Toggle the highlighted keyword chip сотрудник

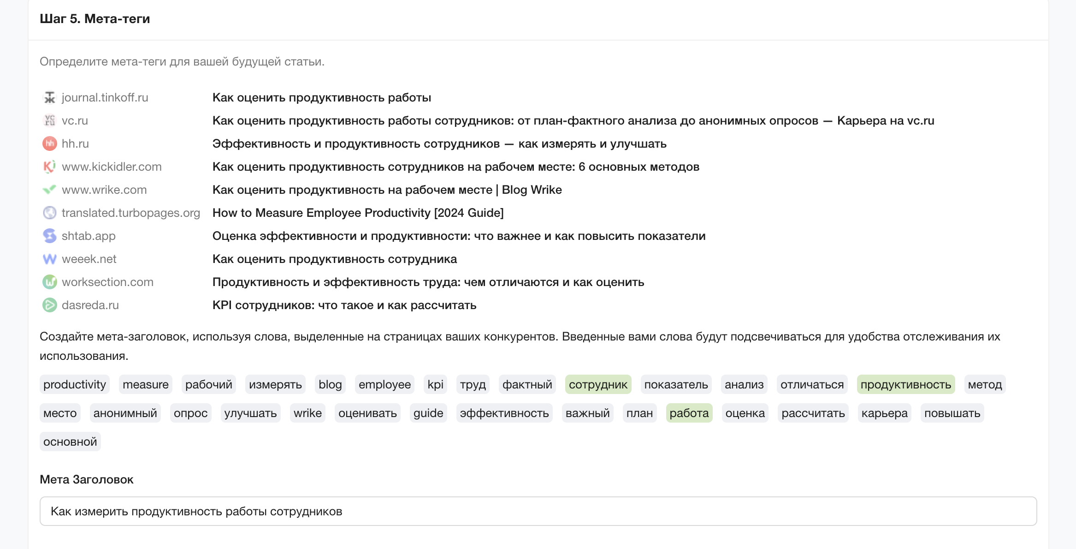(598, 384)
